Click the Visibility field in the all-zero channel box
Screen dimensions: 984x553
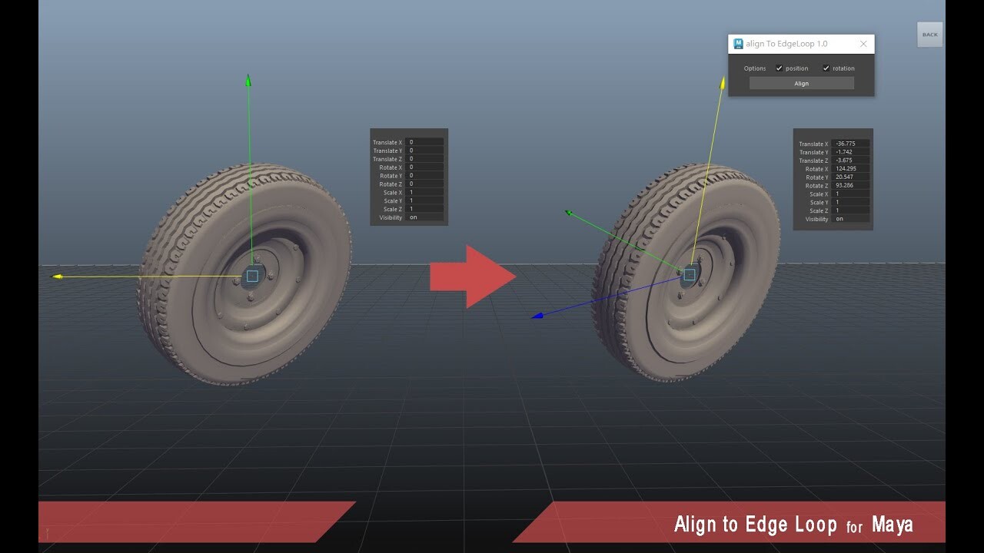pos(425,217)
